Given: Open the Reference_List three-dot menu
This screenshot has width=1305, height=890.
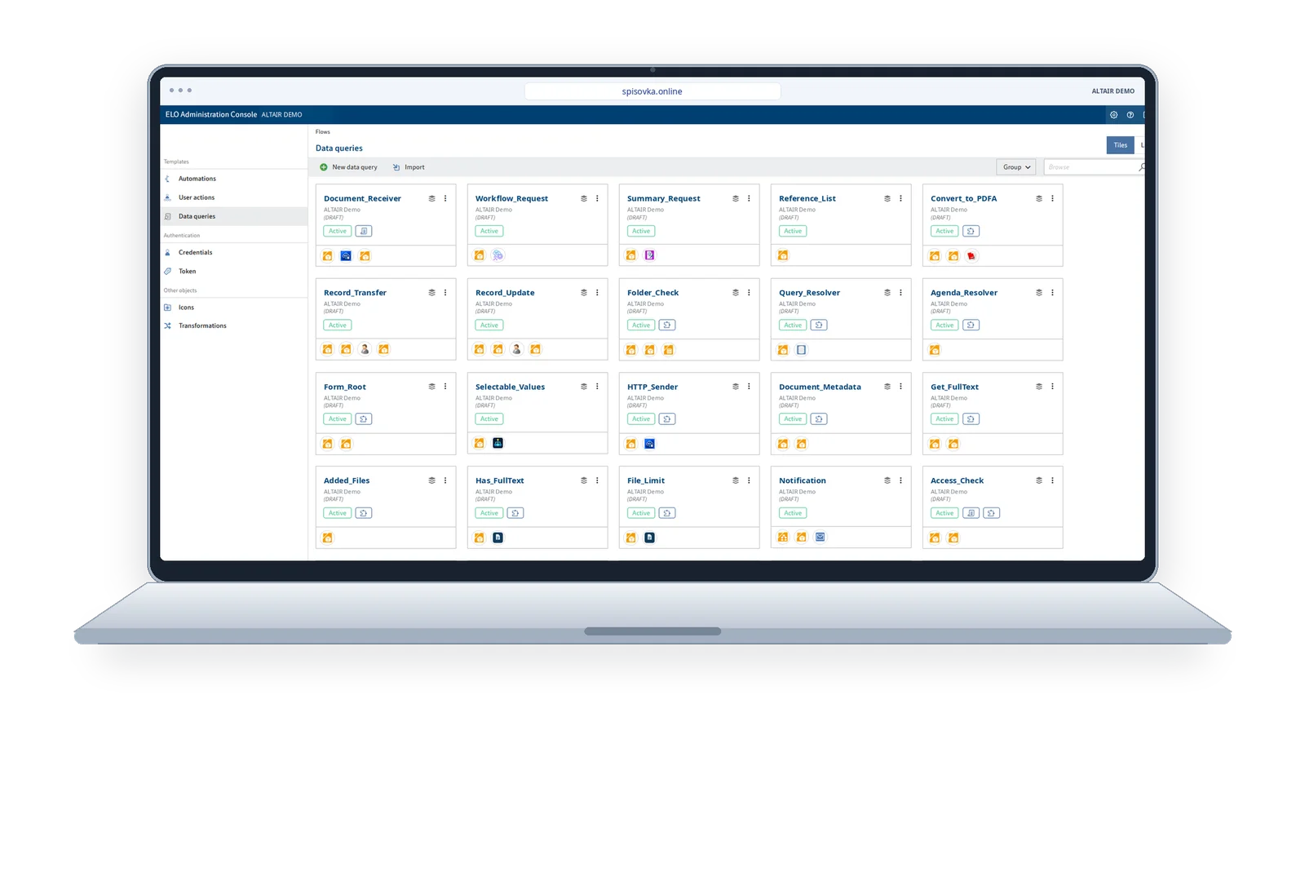Looking at the screenshot, I should tap(900, 198).
